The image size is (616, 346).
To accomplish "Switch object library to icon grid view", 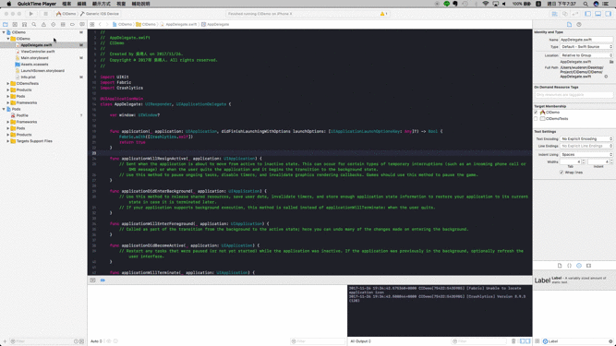I will pos(537,341).
